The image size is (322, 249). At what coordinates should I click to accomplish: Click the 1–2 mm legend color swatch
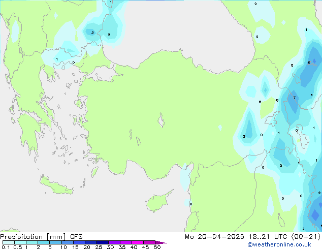click(x=32, y=242)
